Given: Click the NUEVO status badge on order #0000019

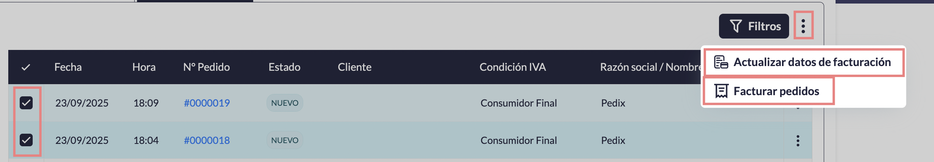Looking at the screenshot, I should [285, 103].
